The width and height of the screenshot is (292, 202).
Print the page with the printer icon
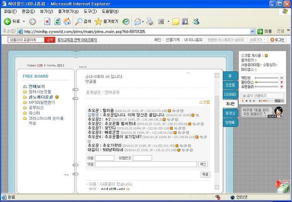[x=150, y=21]
